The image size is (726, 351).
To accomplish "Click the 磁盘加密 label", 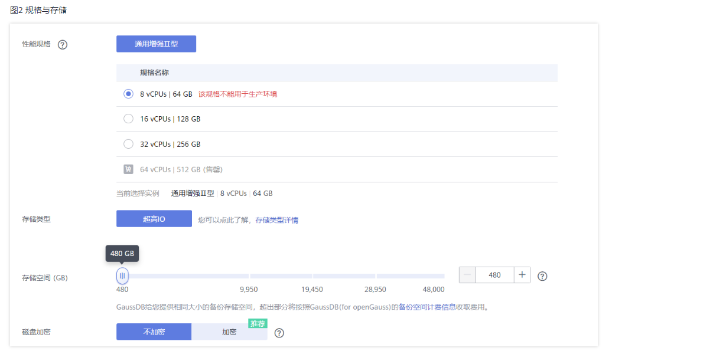I will point(36,332).
